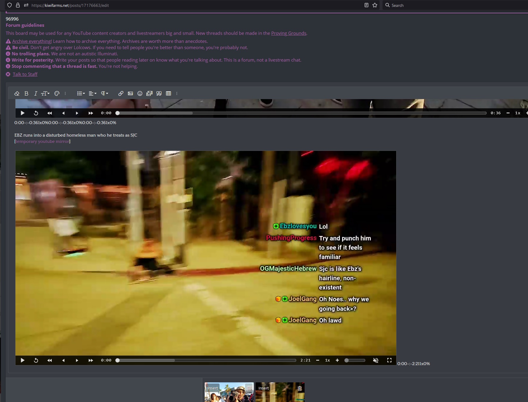Click the lower video seek bar
The width and height of the screenshot is (528, 402).
click(206, 360)
